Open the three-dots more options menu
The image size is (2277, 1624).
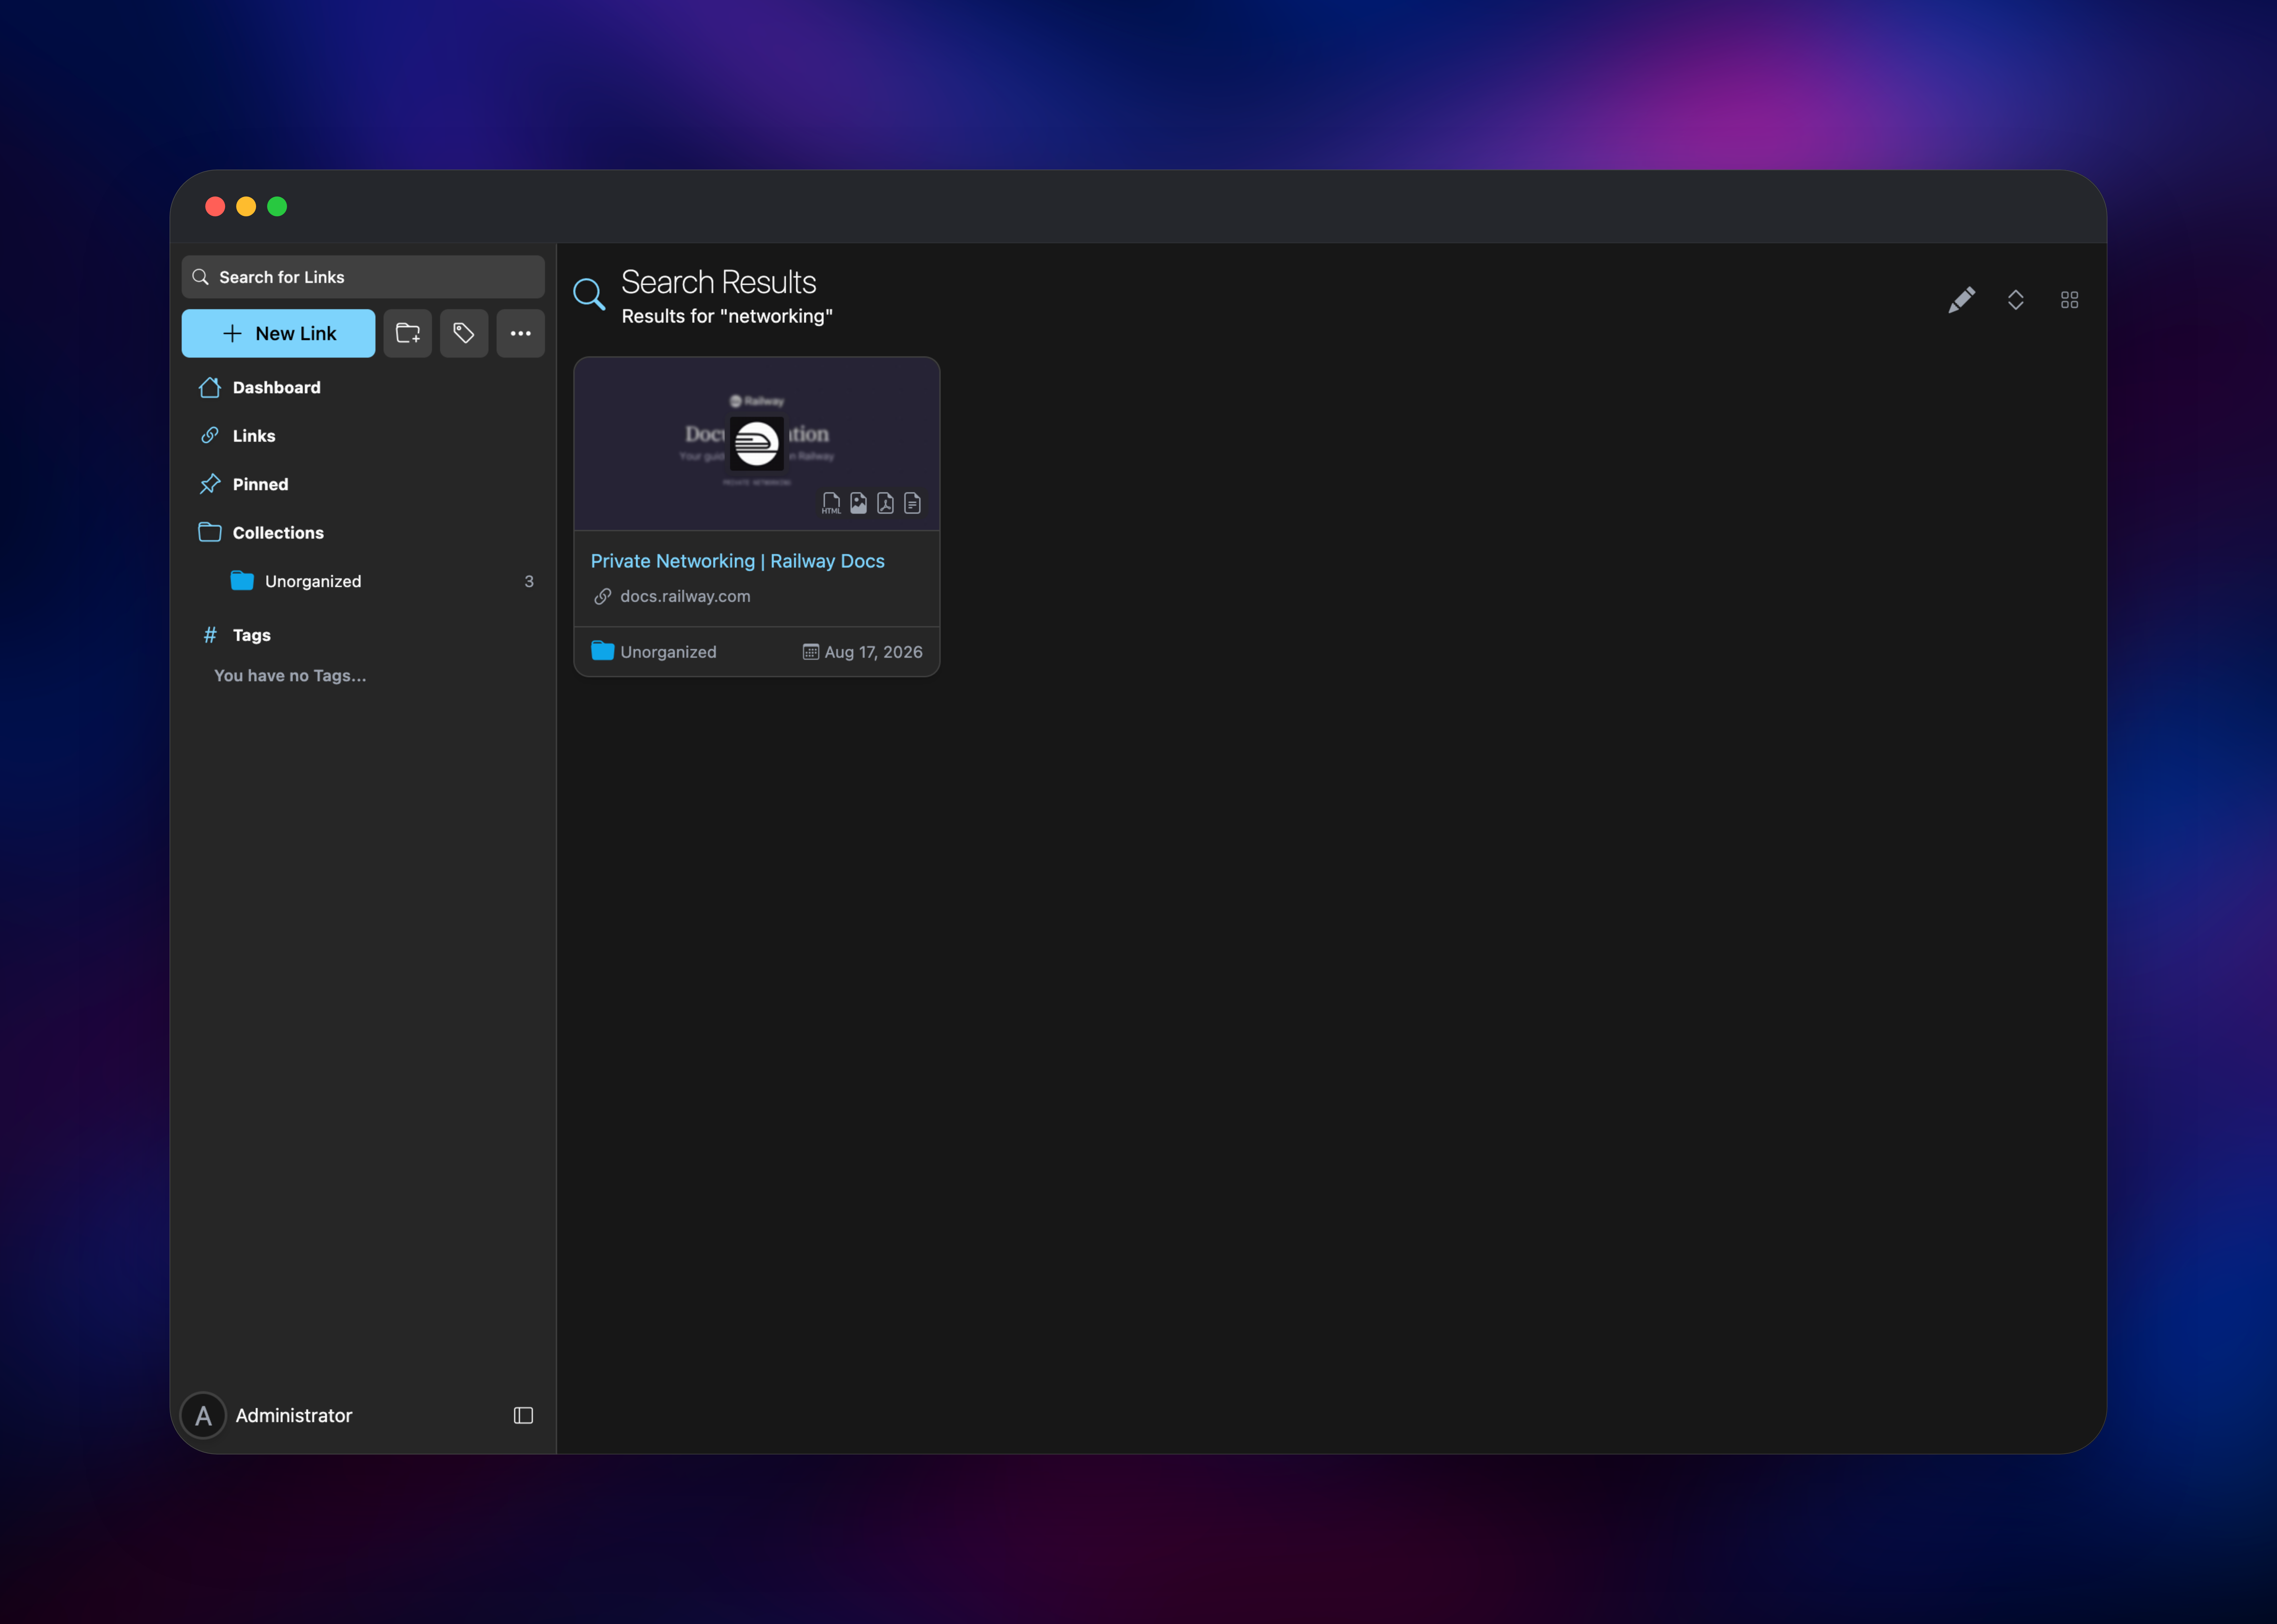pyautogui.click(x=521, y=333)
